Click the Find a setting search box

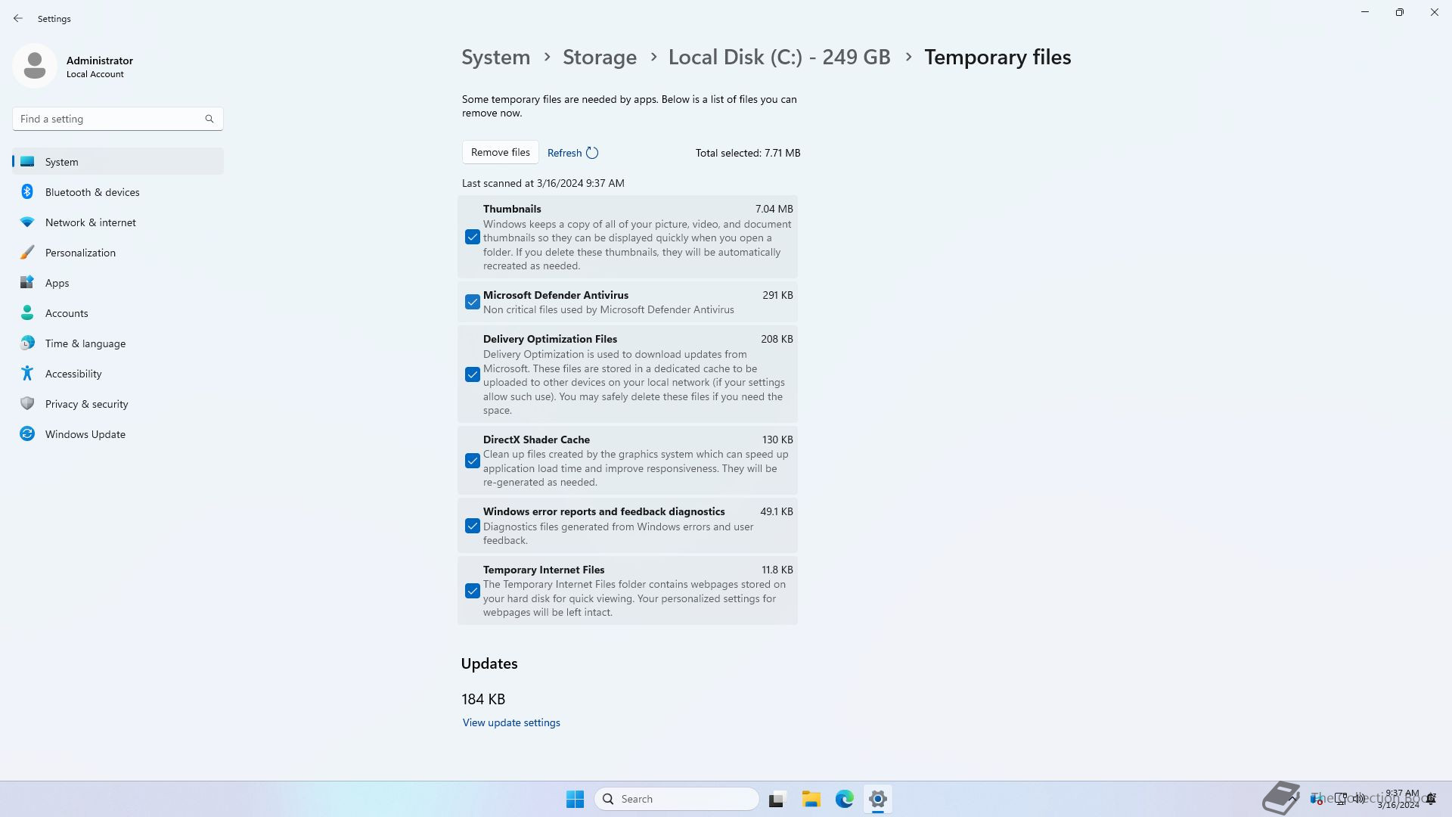click(110, 119)
